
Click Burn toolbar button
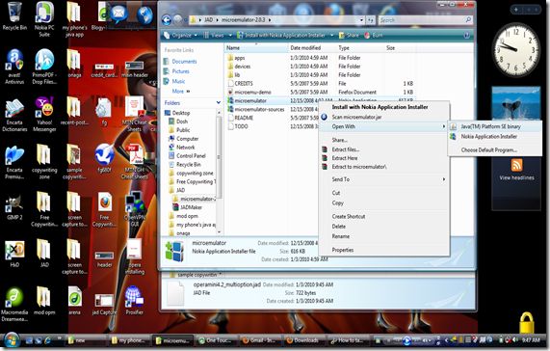click(x=374, y=35)
